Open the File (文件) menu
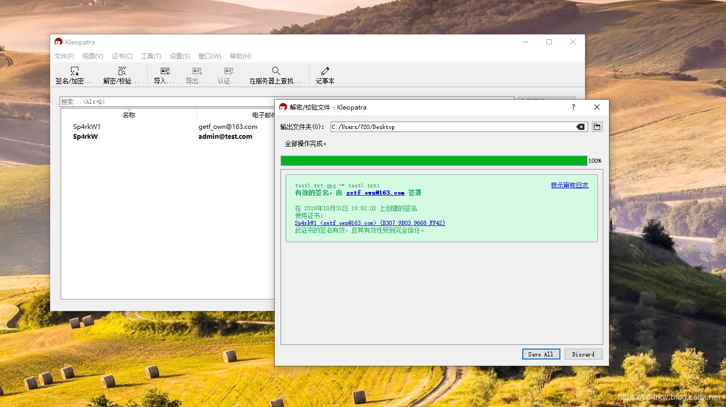Screen dimensions: 726x407 [x=64, y=56]
